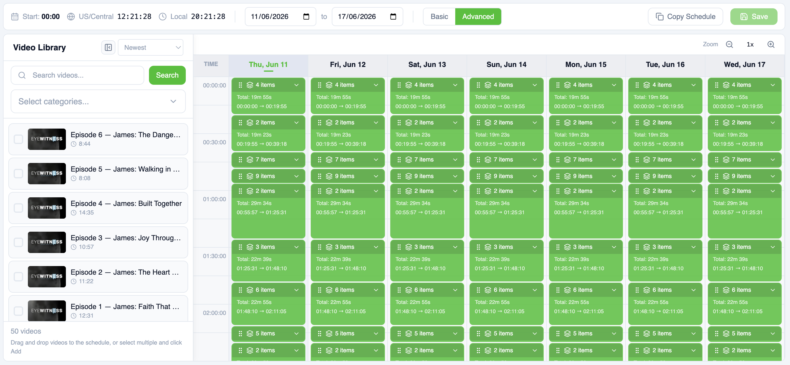Expand Sun 9 items block chevron
Viewport: 790px width, 365px height.
pos(534,176)
